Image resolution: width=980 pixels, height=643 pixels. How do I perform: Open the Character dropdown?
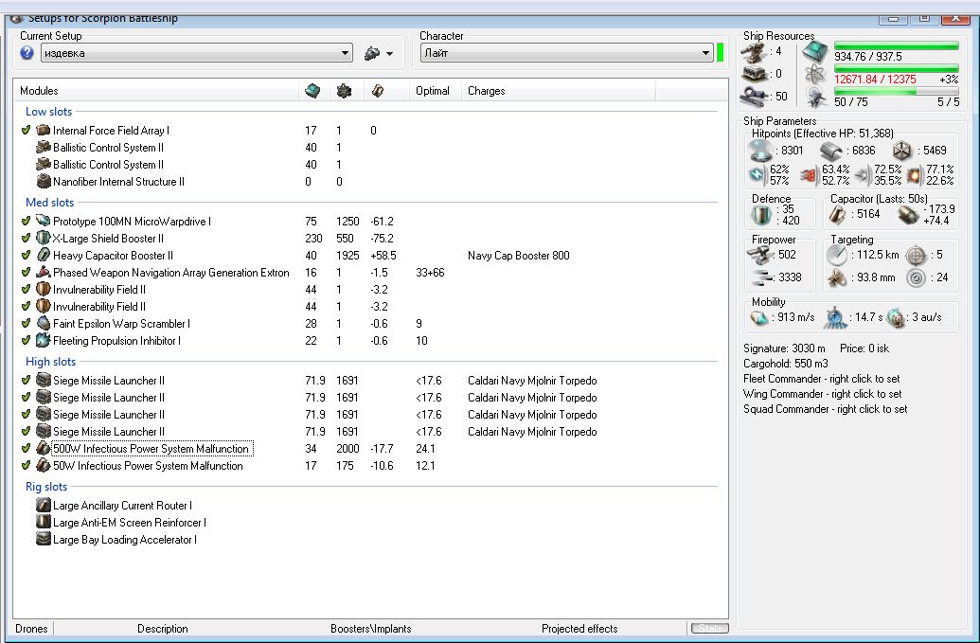pyautogui.click(x=706, y=54)
